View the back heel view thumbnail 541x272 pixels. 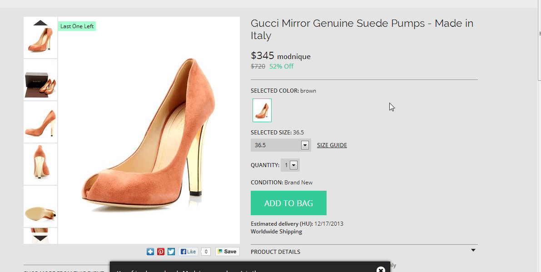coord(40,164)
